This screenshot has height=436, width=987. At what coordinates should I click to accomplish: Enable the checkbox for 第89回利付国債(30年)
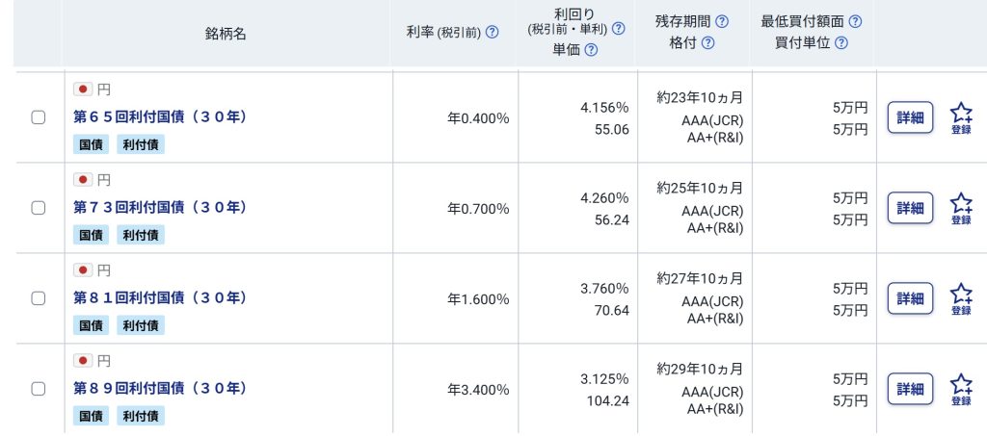[39, 389]
